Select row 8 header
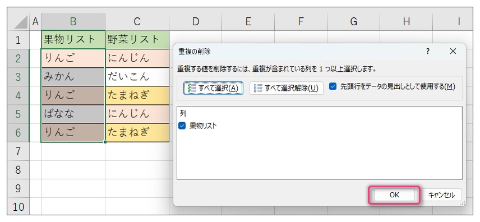Image resolution: width=480 pixels, height=222 pixels. pos(18,170)
